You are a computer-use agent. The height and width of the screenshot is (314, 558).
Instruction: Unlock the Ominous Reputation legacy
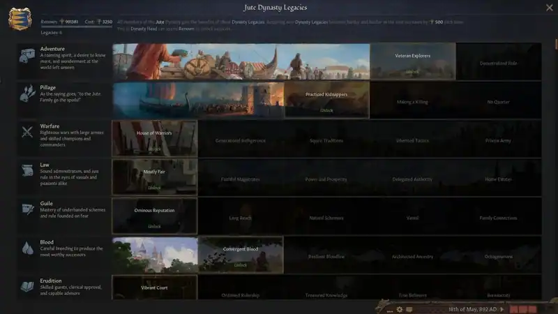[x=154, y=216]
